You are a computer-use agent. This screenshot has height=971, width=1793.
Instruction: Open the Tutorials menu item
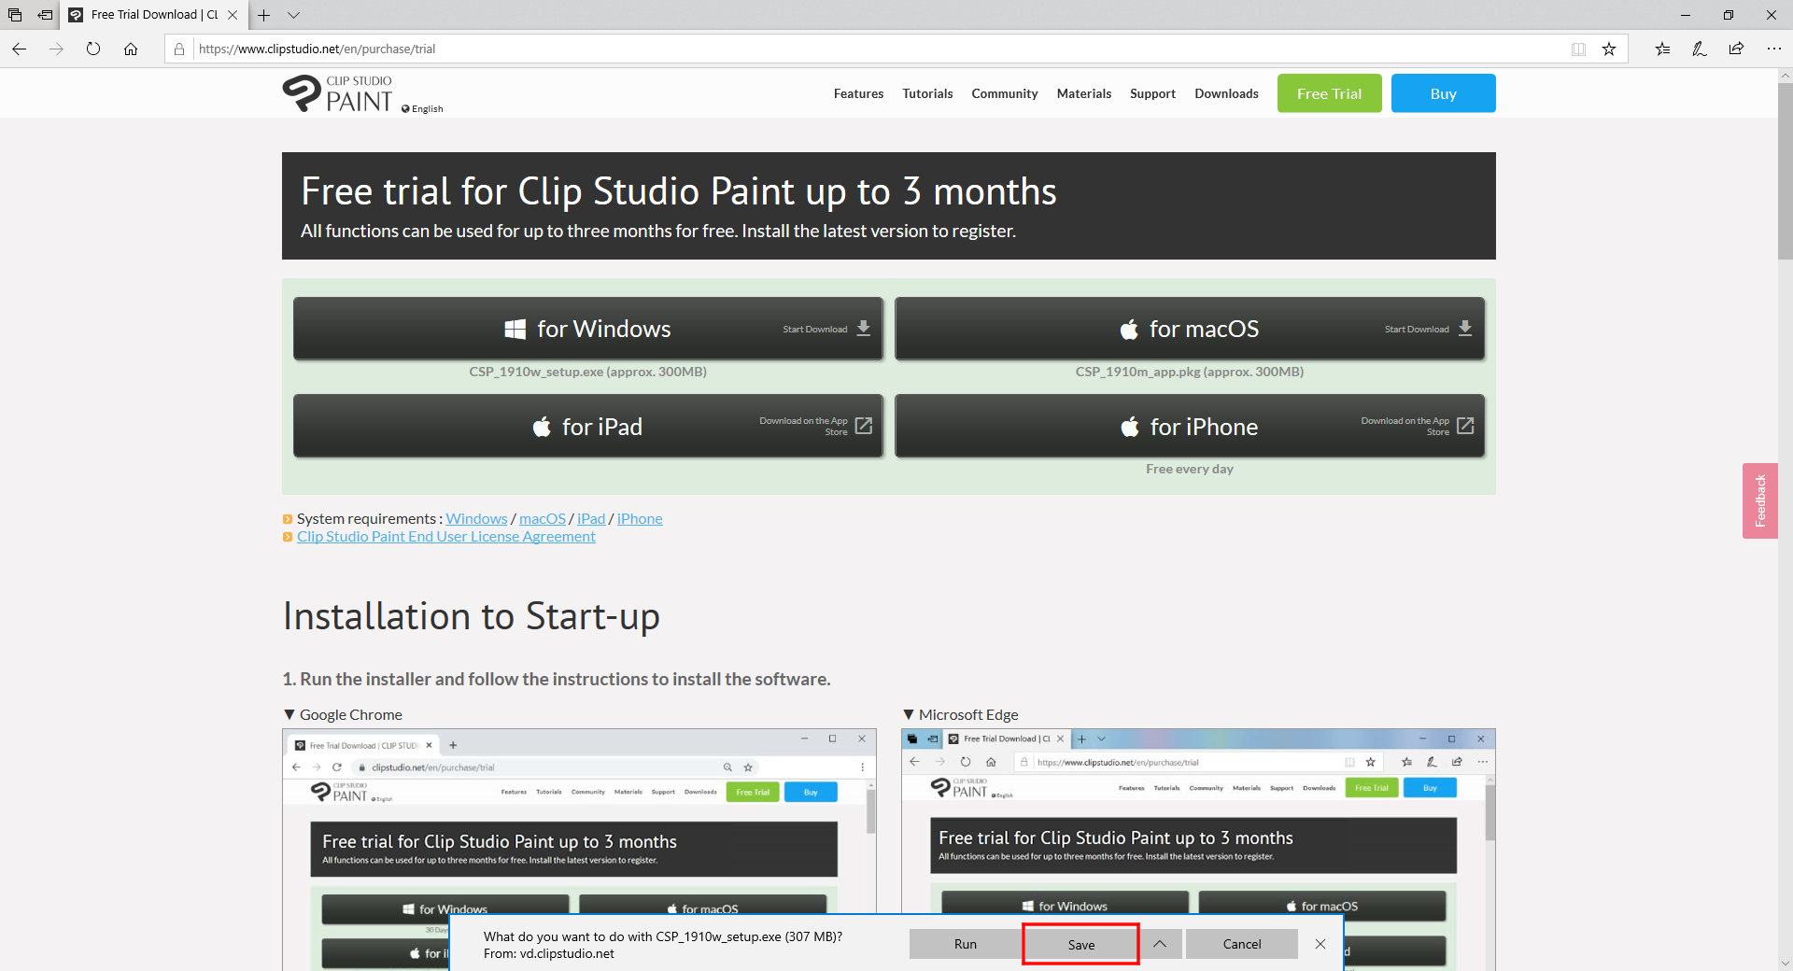pyautogui.click(x=926, y=93)
